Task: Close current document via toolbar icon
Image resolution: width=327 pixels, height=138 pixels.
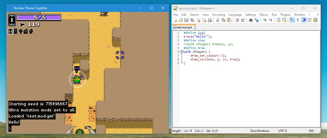Action: [x=198, y=20]
